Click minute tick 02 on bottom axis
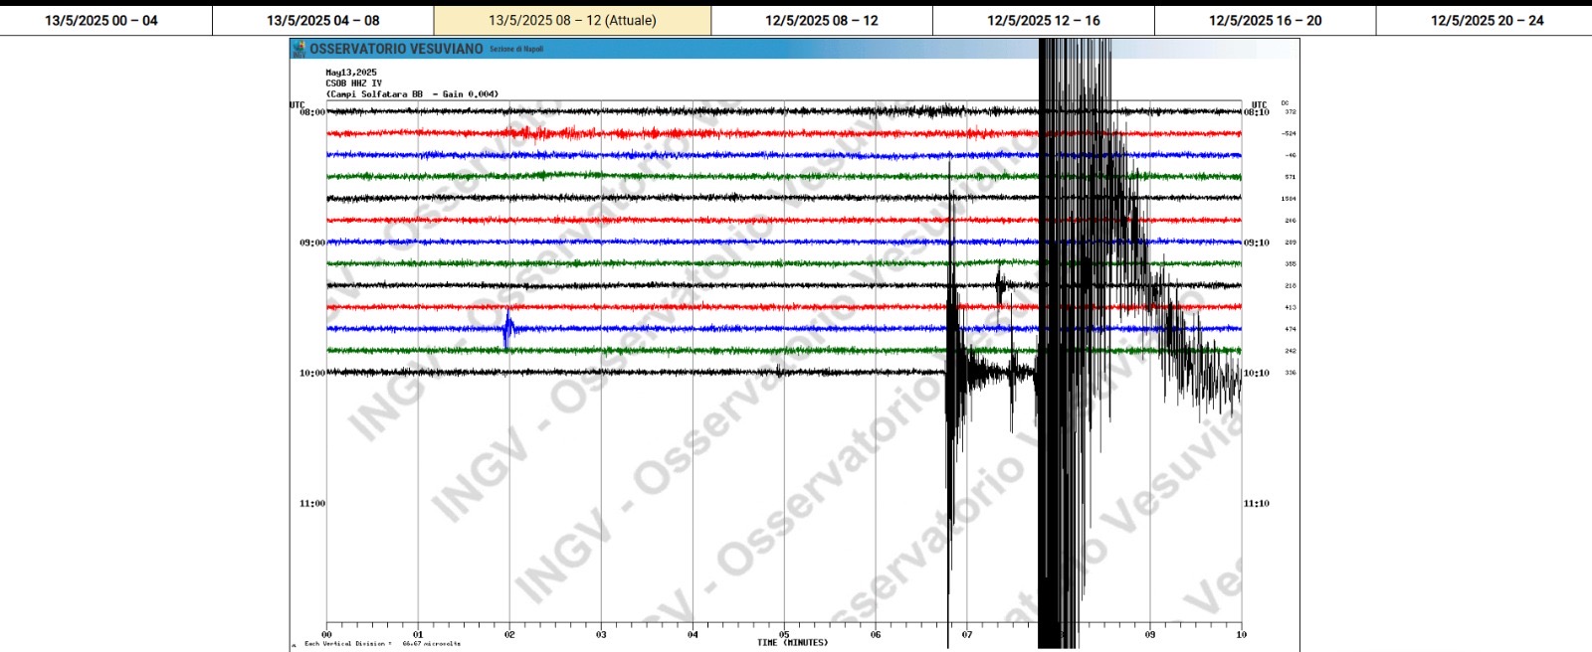 click(x=509, y=634)
